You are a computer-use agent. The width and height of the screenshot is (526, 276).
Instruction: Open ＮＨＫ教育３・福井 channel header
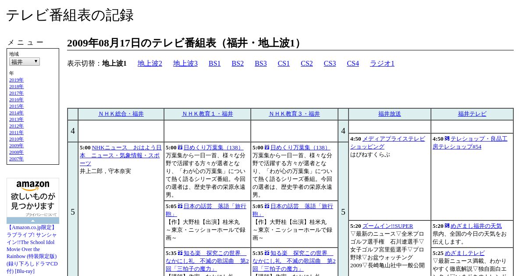[x=295, y=114]
